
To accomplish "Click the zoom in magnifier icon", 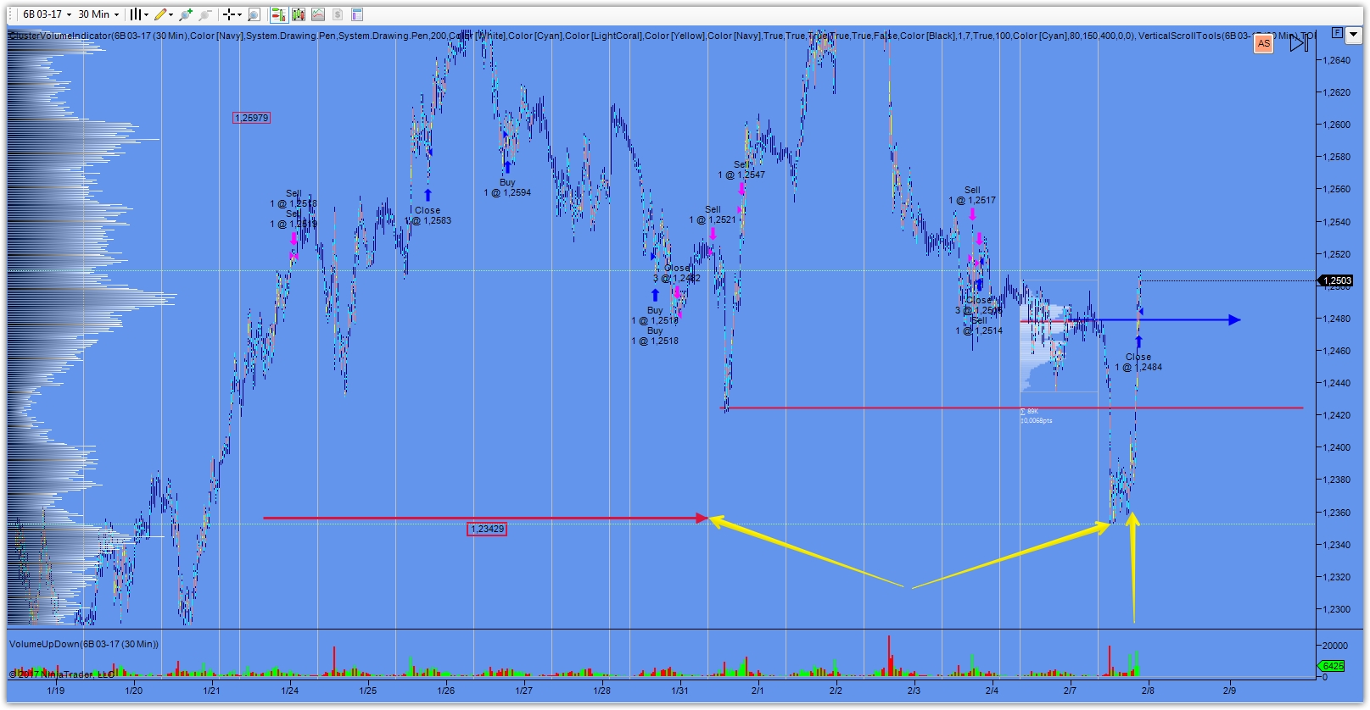I will tap(185, 14).
